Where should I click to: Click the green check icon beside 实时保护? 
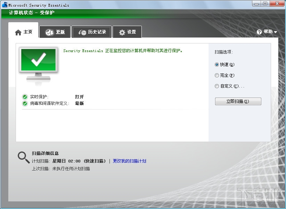point(25,97)
